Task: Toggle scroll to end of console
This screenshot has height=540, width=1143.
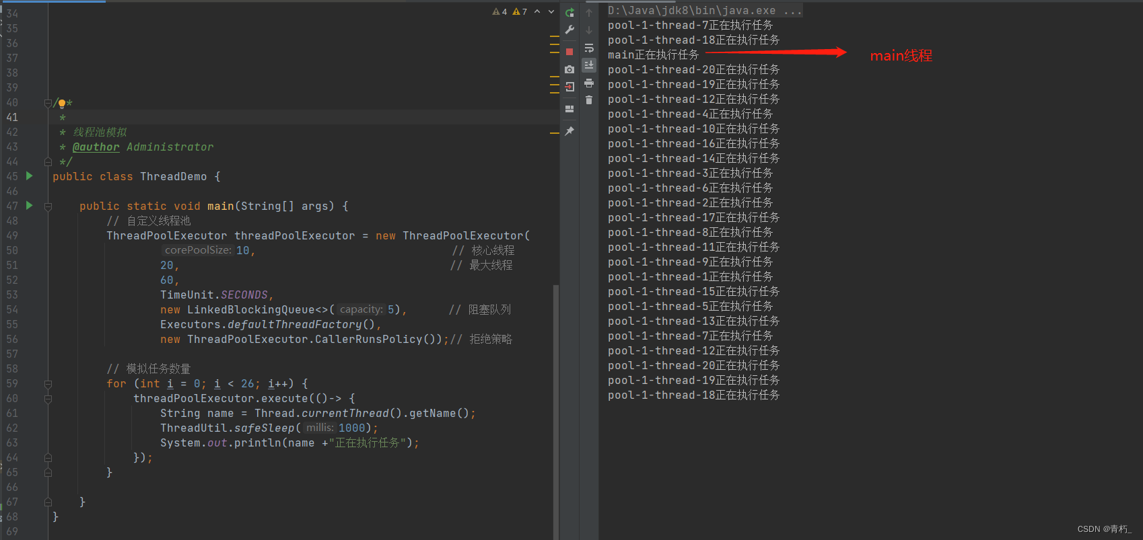Action: (x=589, y=65)
